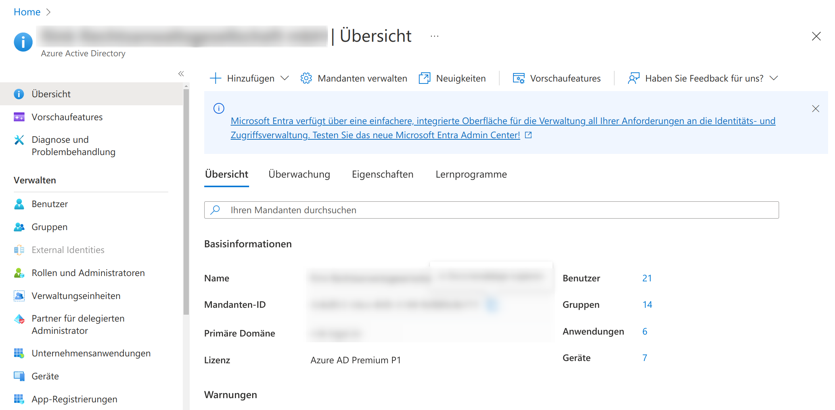
Task: Copy the Mandanten-ID value
Action: click(x=492, y=304)
